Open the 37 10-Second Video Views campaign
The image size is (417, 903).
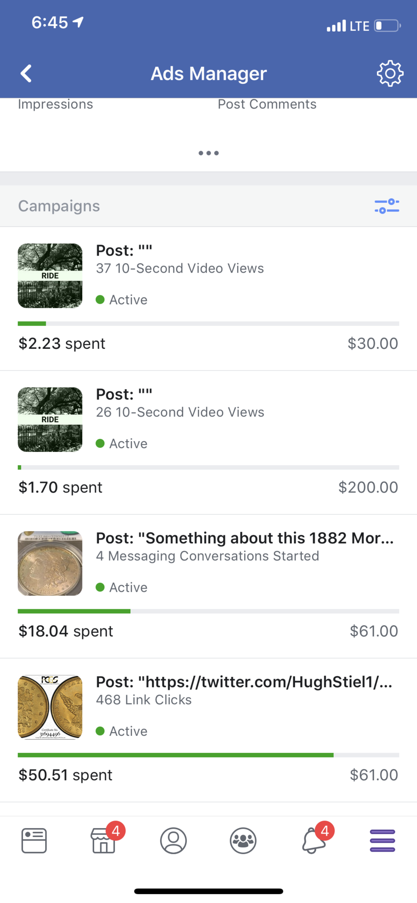click(180, 268)
